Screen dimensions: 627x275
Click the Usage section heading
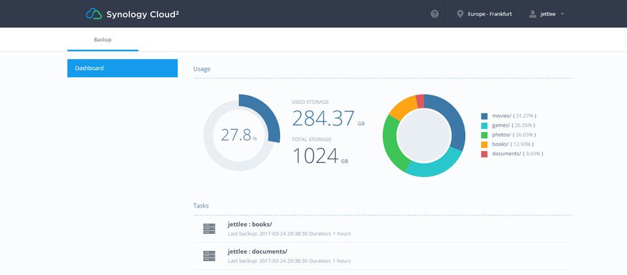[x=202, y=69]
